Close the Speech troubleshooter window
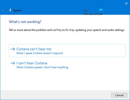 [x=126, y=3]
